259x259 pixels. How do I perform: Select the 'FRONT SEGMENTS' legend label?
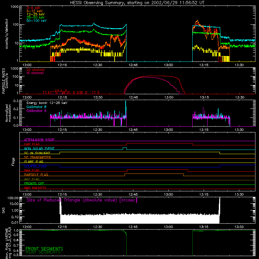44,249
